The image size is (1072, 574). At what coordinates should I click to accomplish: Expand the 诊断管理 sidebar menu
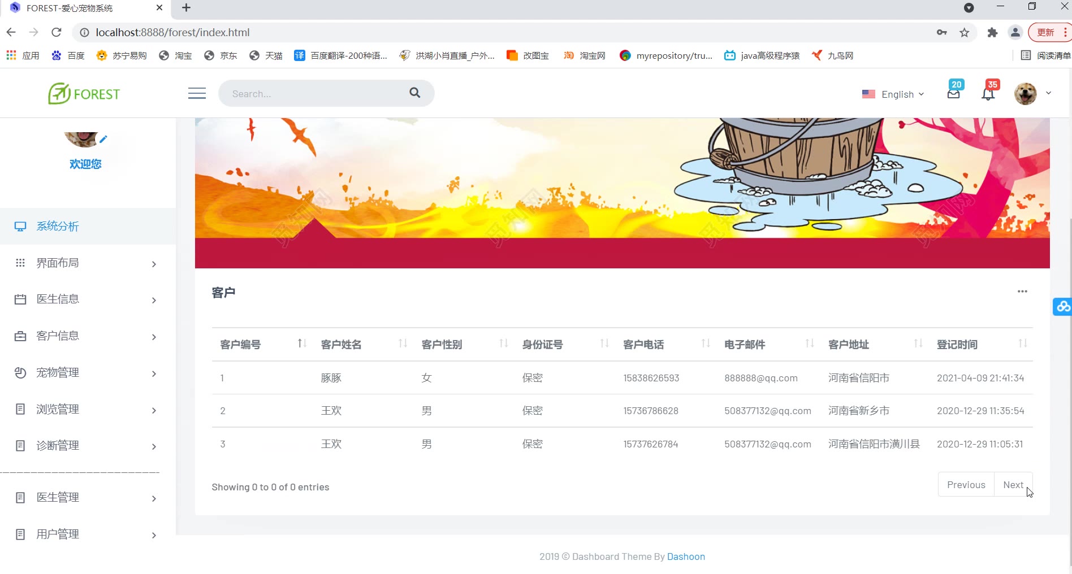pos(88,446)
